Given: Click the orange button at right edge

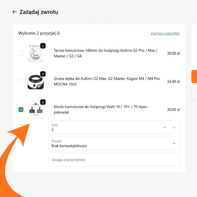Looking at the screenshot, I should (x=194, y=76).
